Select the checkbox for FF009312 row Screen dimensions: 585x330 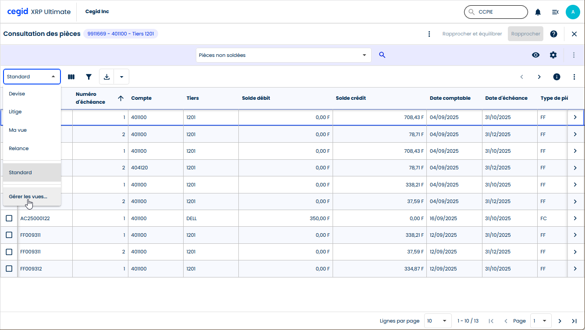coord(9,269)
